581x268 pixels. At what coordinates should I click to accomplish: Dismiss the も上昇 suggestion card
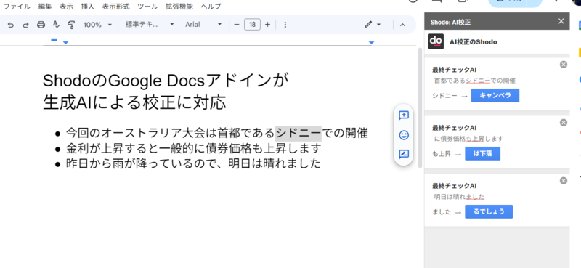(564, 123)
